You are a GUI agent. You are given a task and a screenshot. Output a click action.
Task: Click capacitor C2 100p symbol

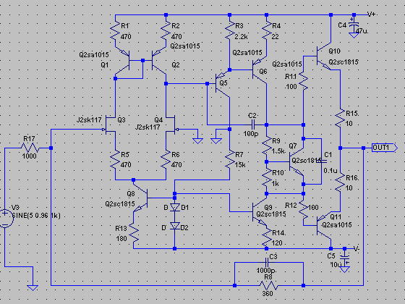coord(253,124)
